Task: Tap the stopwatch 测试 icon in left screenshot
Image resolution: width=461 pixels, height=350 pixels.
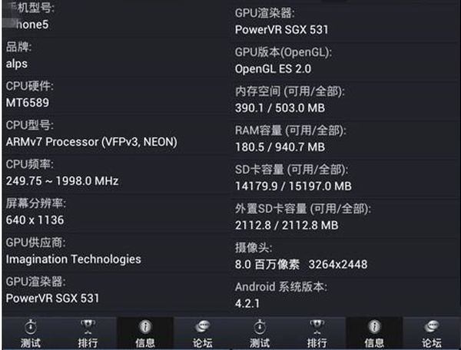Action: (31, 333)
